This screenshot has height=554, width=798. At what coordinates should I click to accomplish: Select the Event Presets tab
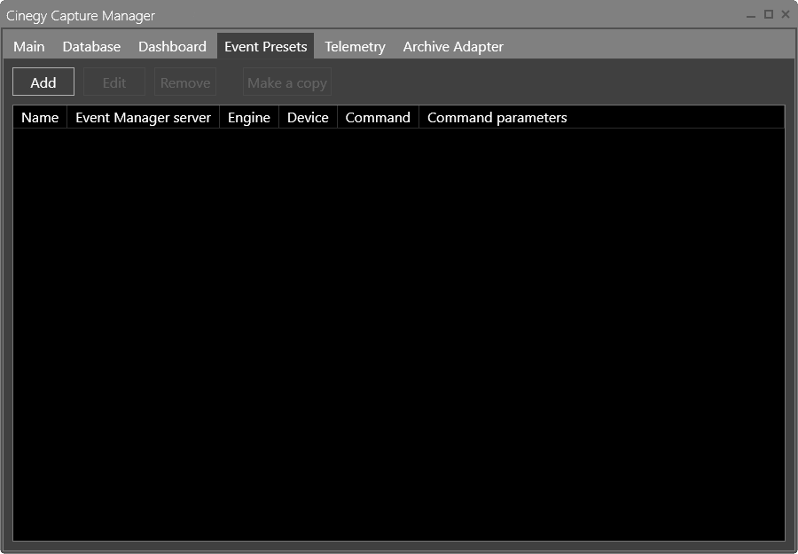tap(265, 46)
